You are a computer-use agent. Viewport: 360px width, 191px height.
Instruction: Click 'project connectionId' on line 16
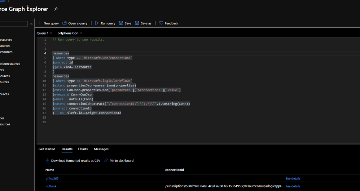coord(73,108)
